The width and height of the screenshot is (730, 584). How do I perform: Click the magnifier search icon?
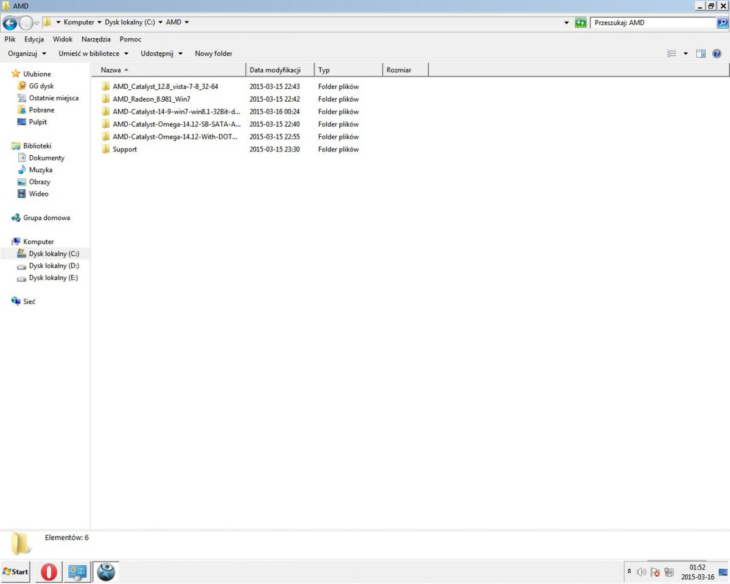722,23
